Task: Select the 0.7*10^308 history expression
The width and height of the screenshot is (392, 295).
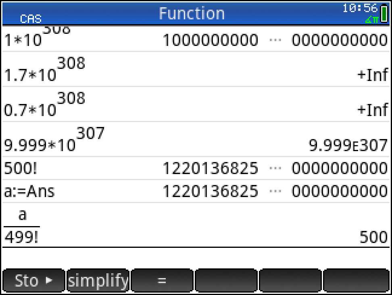Action: [44, 104]
